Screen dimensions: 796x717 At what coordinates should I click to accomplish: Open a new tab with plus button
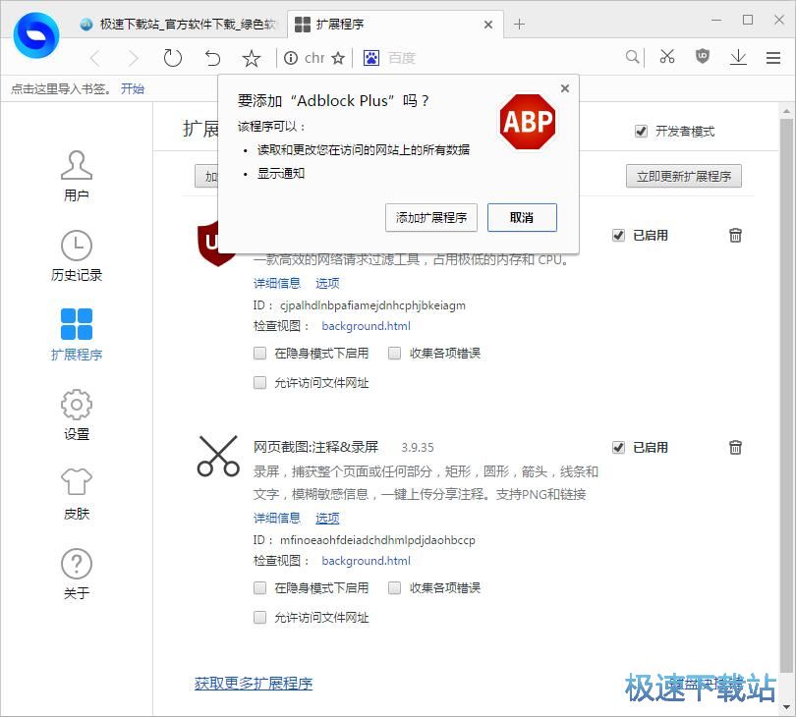[520, 24]
